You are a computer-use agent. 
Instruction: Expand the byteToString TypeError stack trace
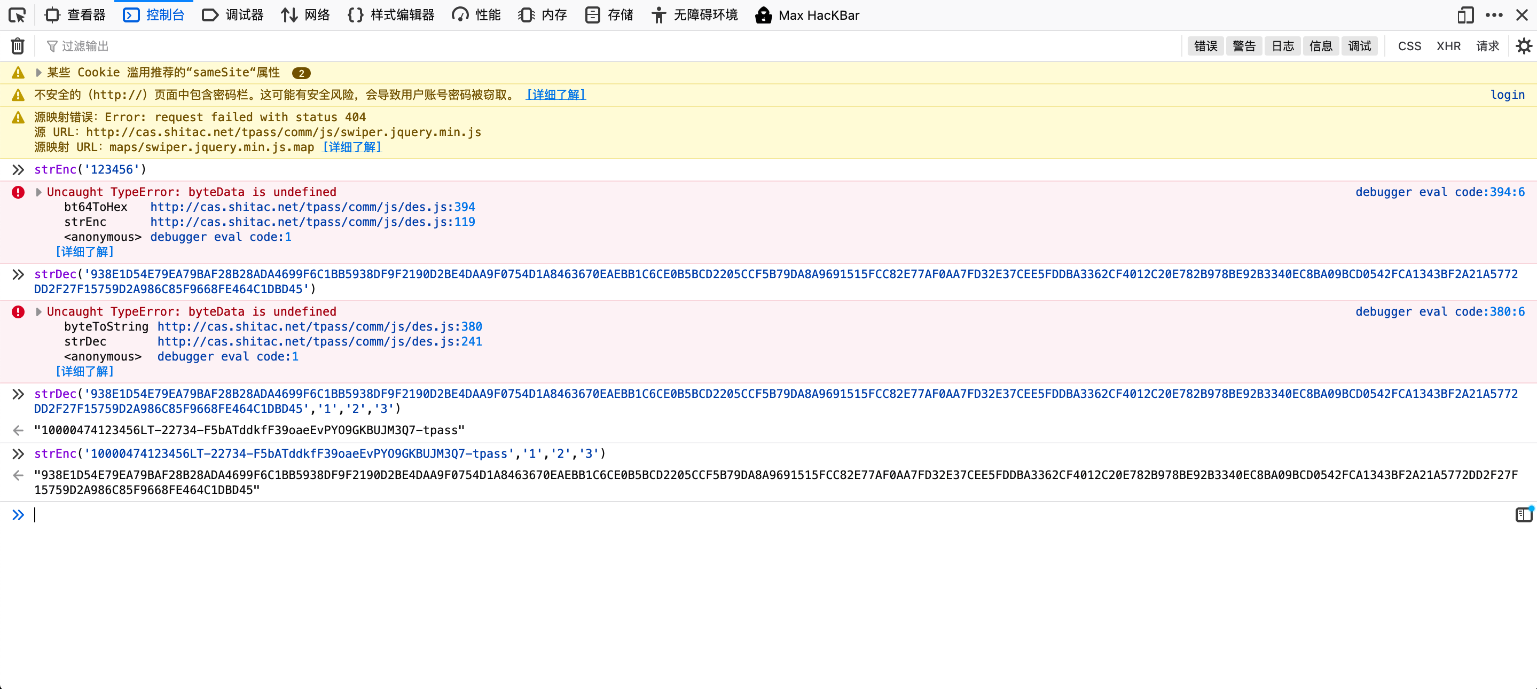pos(39,311)
